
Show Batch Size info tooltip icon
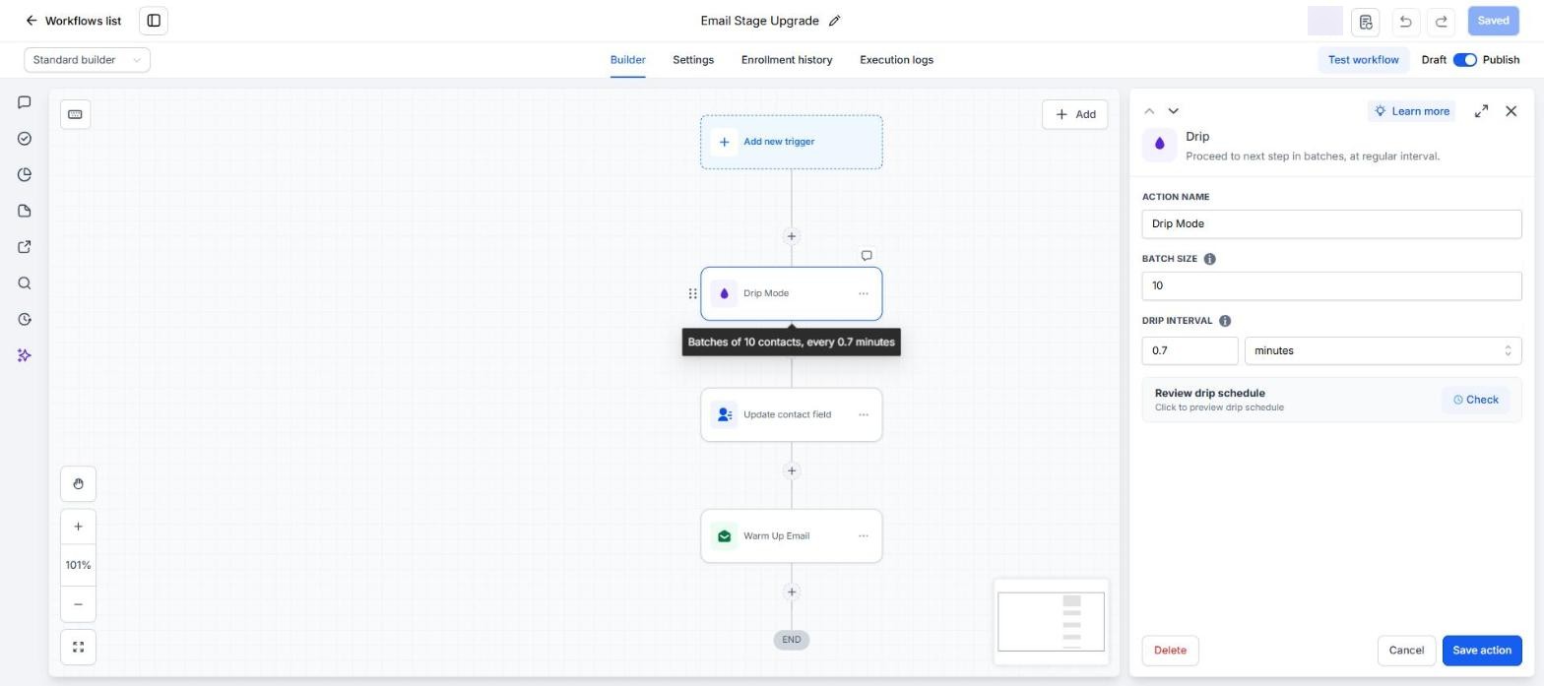(1209, 259)
